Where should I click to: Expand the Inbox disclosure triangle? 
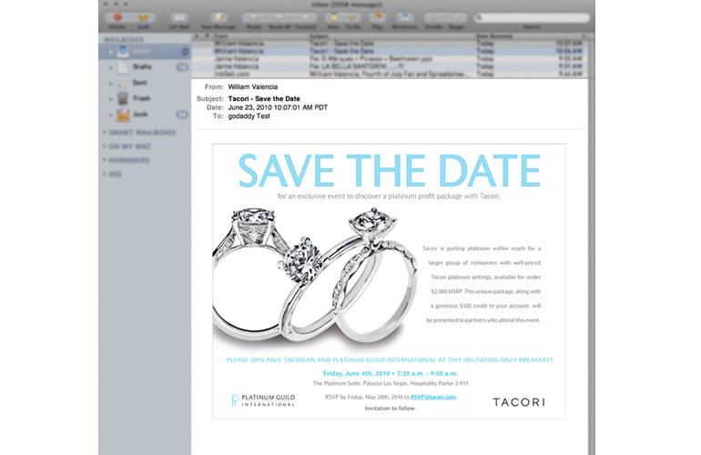pos(110,51)
